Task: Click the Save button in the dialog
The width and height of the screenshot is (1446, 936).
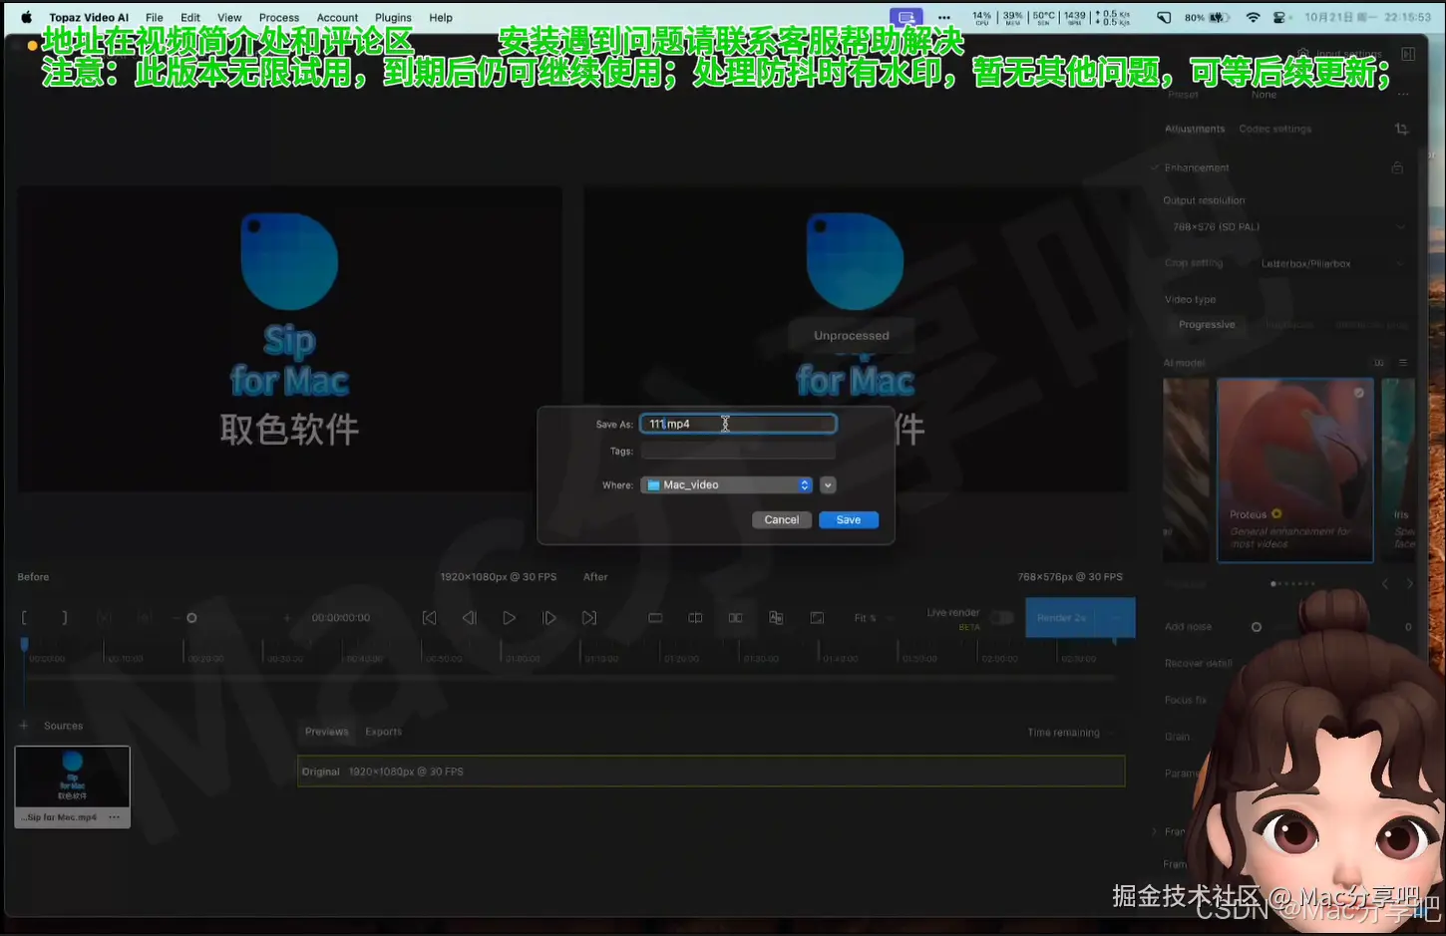Action: [x=848, y=519]
